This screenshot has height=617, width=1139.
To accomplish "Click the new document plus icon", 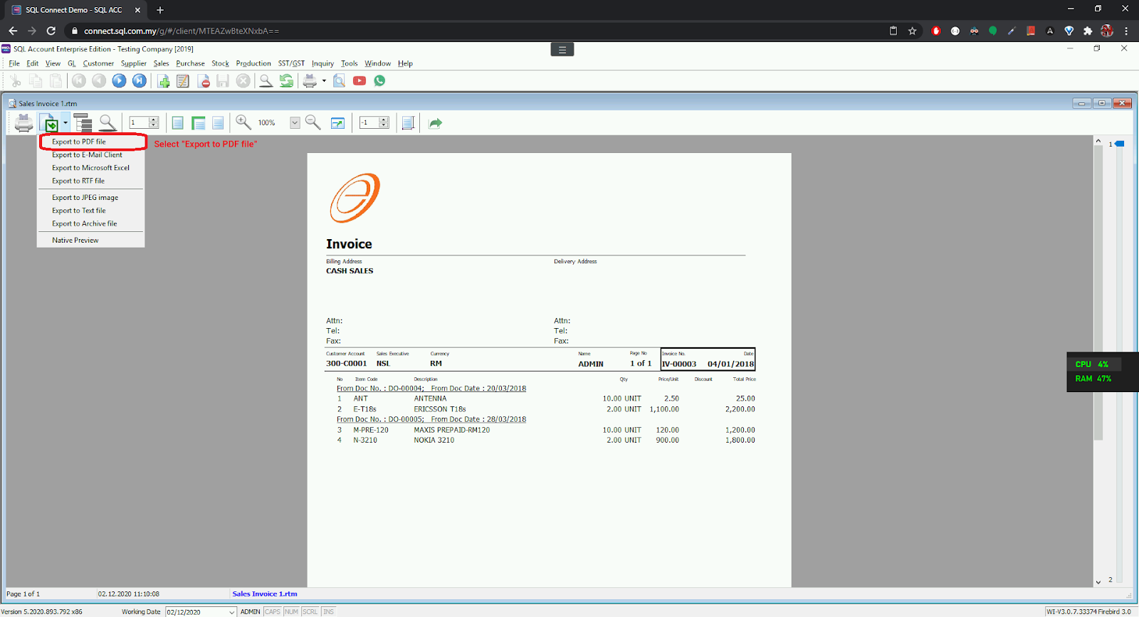I will click(x=164, y=81).
